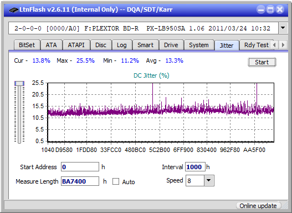The height and width of the screenshot is (213, 292).
Task: Select the Jitter tab
Action: click(x=227, y=45)
